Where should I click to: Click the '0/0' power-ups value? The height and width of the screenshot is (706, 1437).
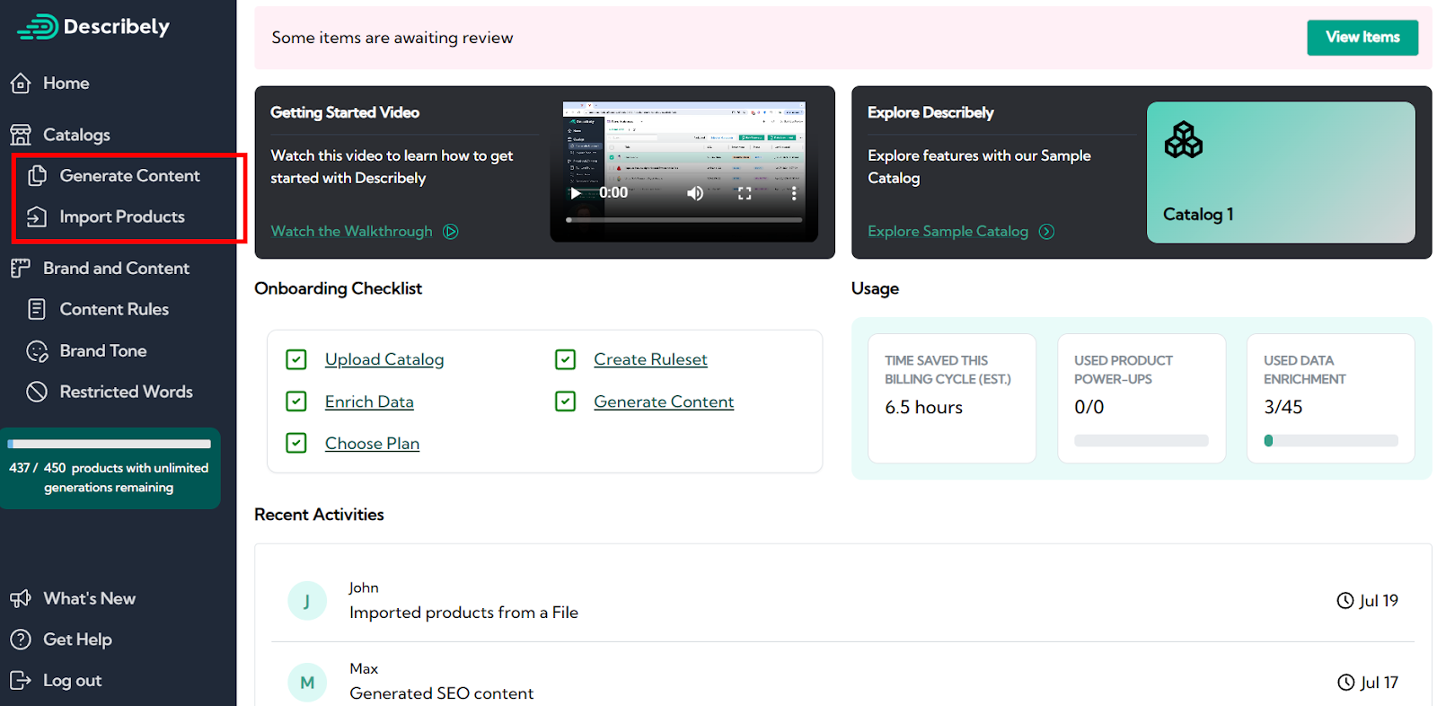(1089, 407)
